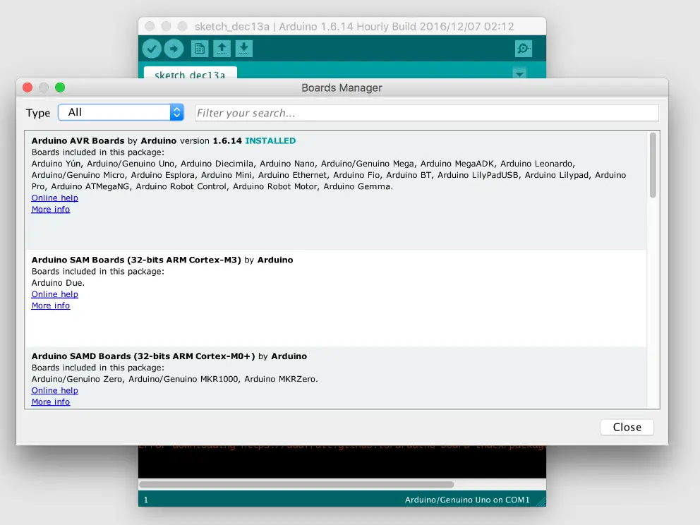Click the Upload arrow icon in Arduino toolbar
This screenshot has width=700, height=525.
tap(174, 49)
